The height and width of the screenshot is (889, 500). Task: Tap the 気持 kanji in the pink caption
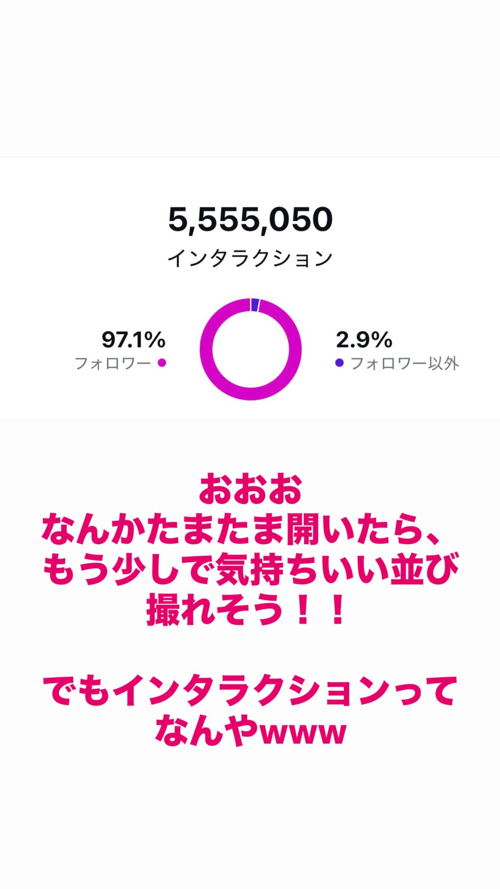(x=250, y=569)
